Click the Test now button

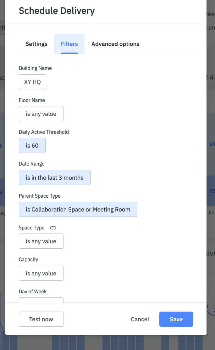[x=41, y=319]
